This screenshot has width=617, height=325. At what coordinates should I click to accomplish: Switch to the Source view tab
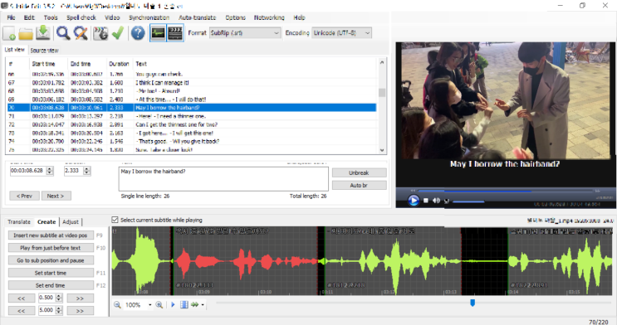(45, 51)
